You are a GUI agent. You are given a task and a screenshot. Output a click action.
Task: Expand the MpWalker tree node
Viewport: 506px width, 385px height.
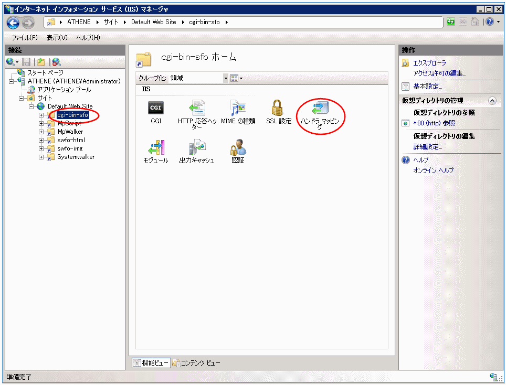(41, 132)
